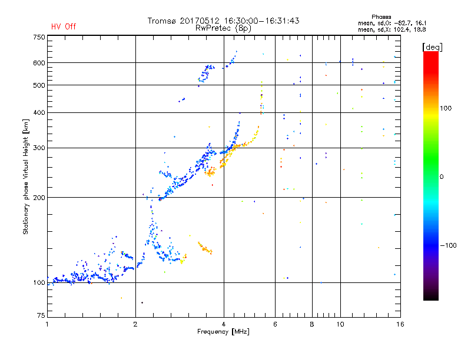The height and width of the screenshot is (353, 471).
Task: Click the red 'HV Off' label
Action: (64, 26)
